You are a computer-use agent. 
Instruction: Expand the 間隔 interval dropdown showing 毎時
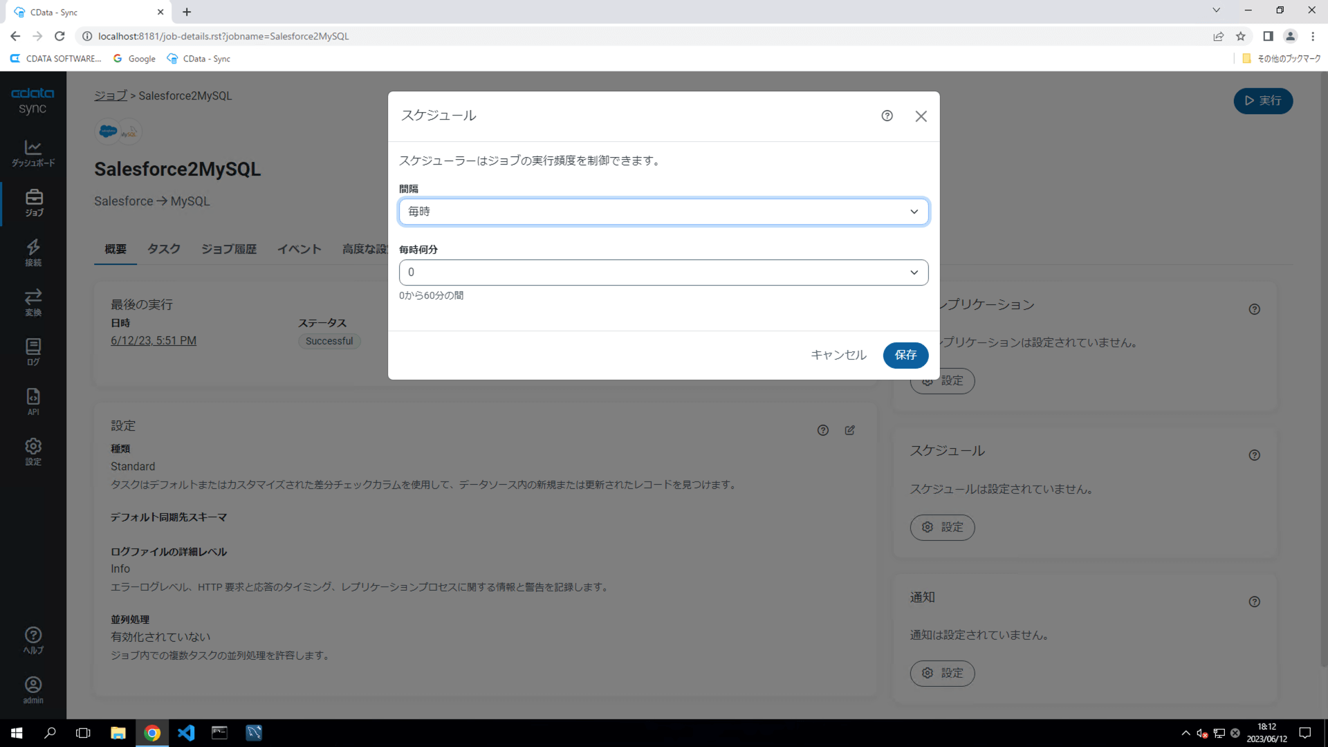[663, 212]
